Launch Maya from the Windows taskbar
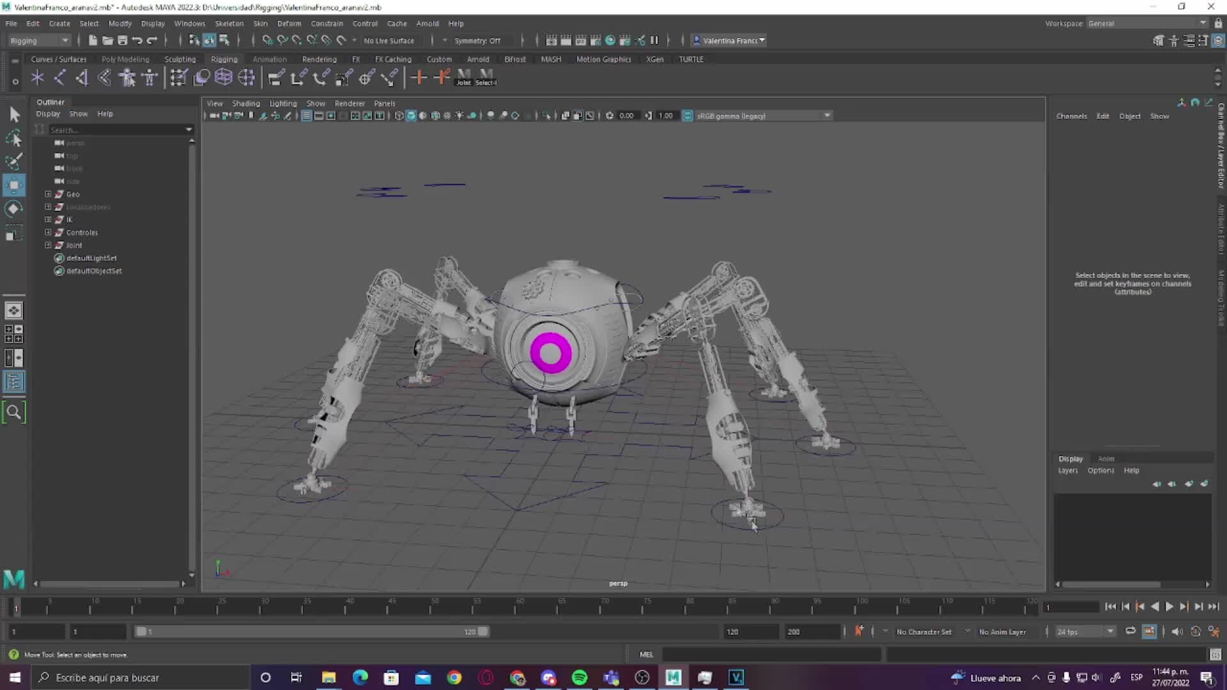The width and height of the screenshot is (1227, 690). [x=673, y=677]
